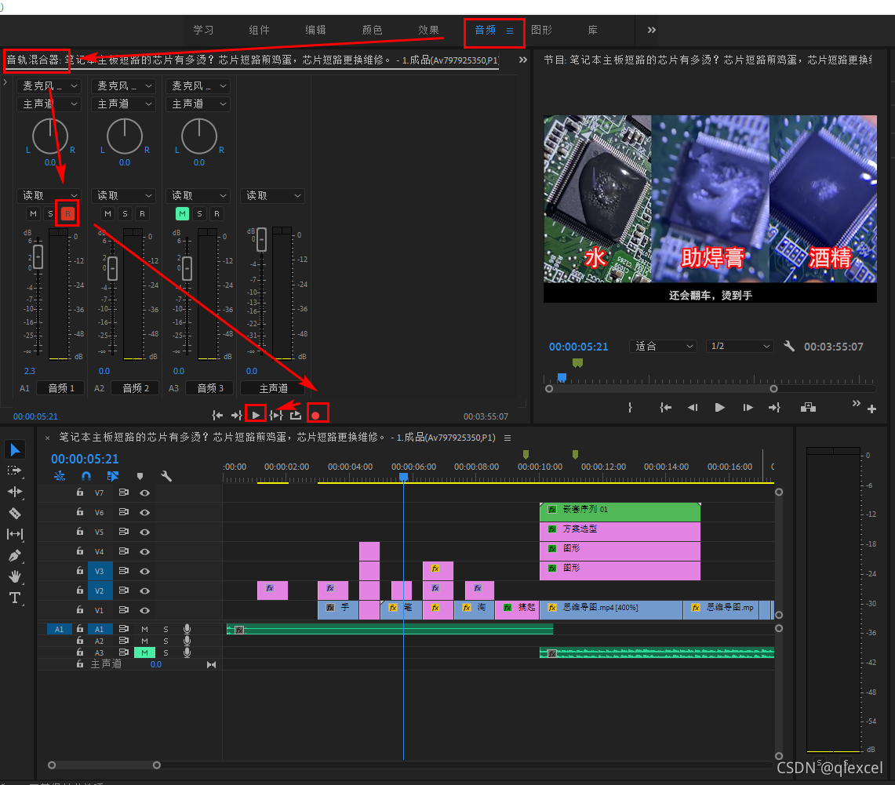The width and height of the screenshot is (895, 785).
Task: Click the 主声道 track name button
Action: point(273,388)
